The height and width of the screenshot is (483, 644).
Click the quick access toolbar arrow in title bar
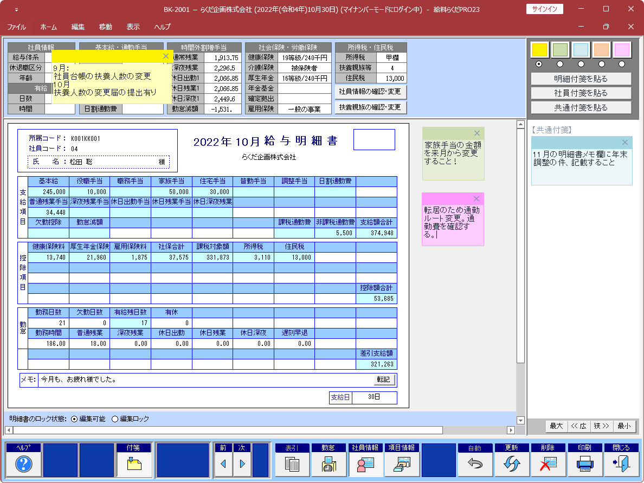[x=16, y=9]
